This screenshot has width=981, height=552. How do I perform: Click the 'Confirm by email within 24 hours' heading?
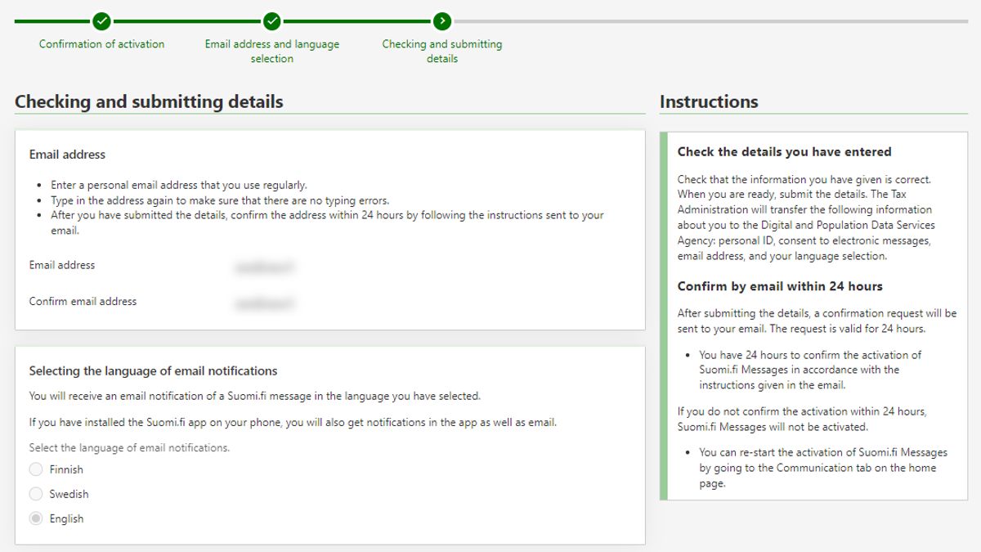(x=780, y=286)
